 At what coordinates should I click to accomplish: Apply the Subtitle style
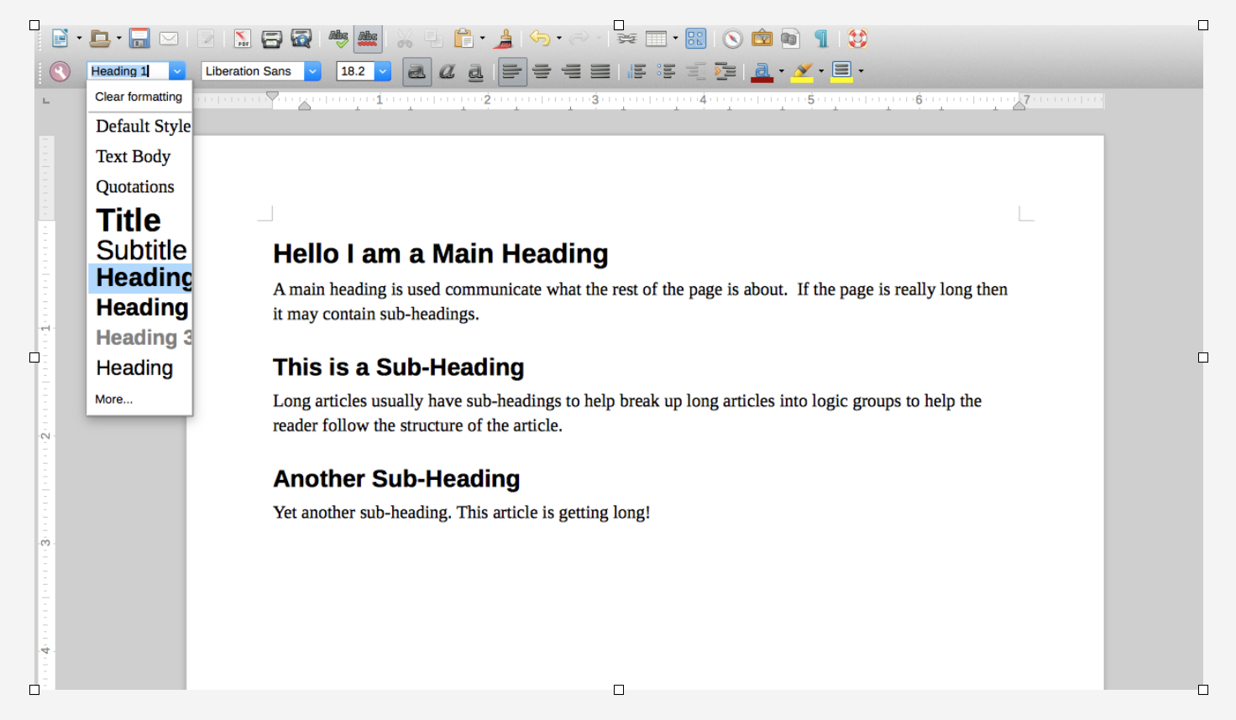click(140, 250)
